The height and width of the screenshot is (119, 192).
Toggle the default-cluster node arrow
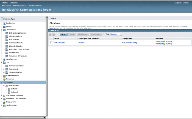[x=4, y=85]
